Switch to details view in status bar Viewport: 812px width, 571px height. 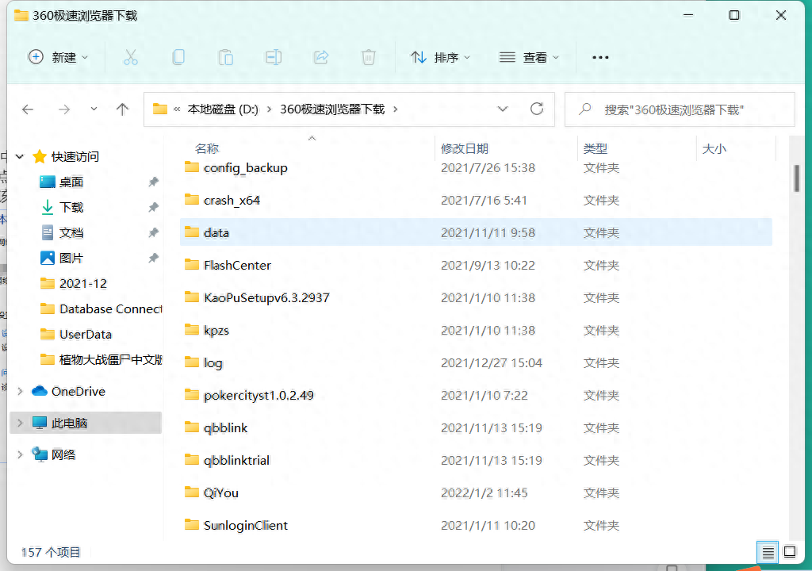[x=768, y=552]
